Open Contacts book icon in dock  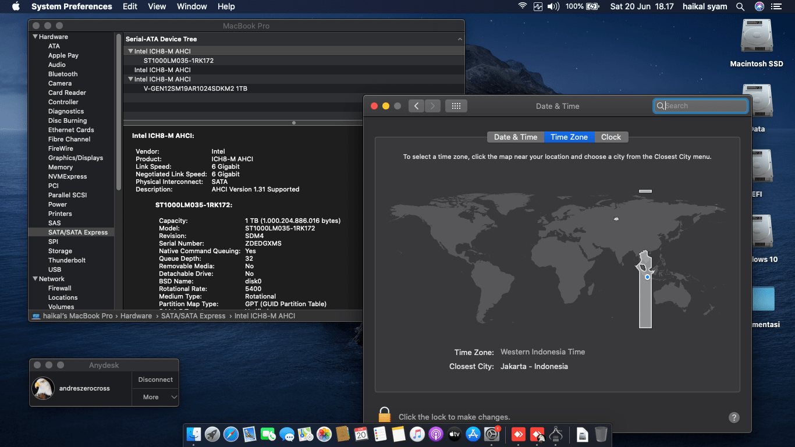point(343,434)
